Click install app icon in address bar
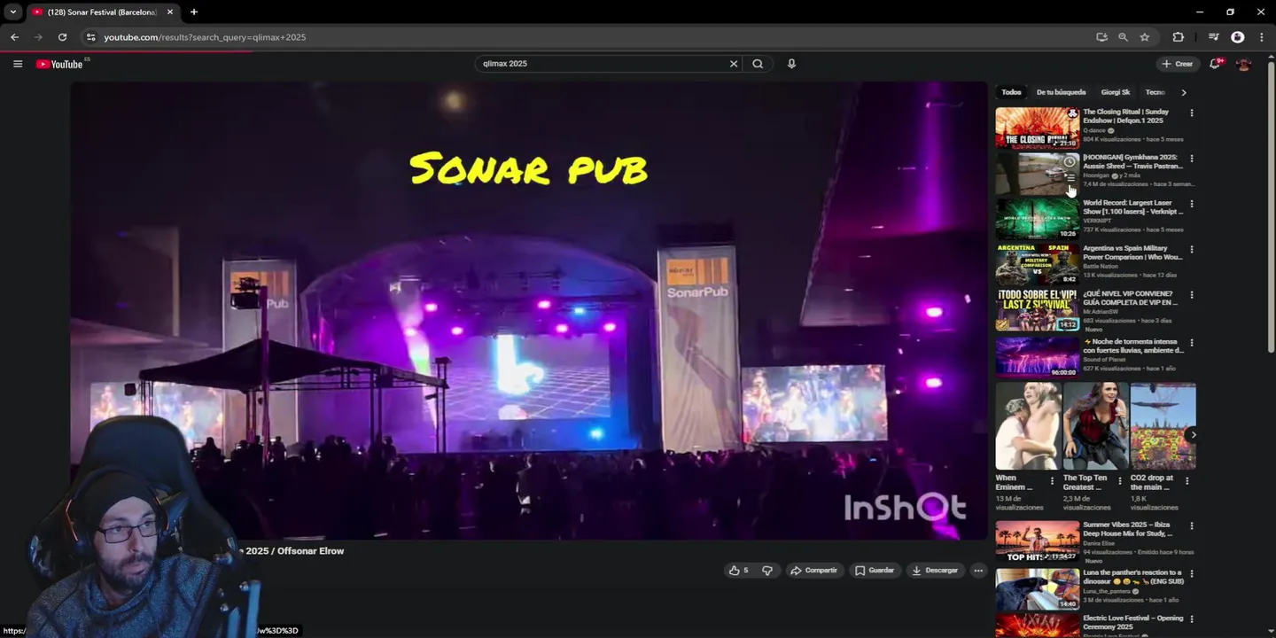 click(1101, 37)
